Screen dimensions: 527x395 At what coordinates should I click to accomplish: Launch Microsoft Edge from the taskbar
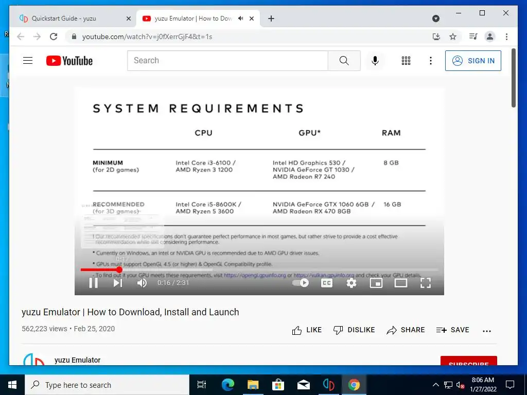tap(228, 385)
